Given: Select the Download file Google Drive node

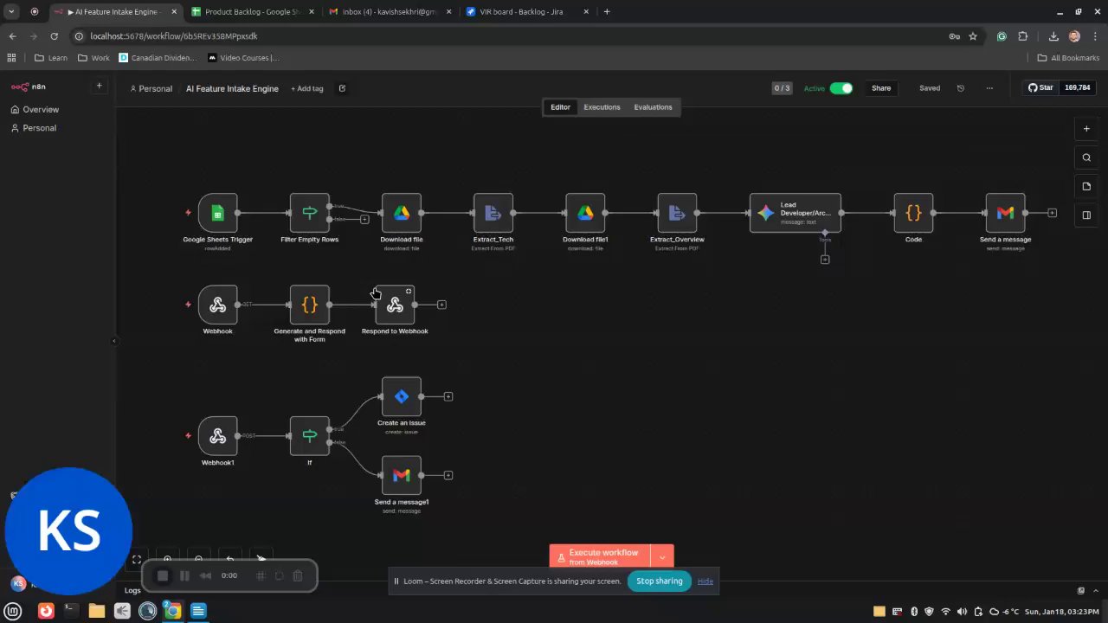Looking at the screenshot, I should click(x=402, y=213).
